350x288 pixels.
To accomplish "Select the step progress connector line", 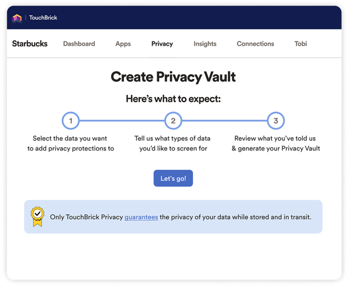I will tap(121, 120).
